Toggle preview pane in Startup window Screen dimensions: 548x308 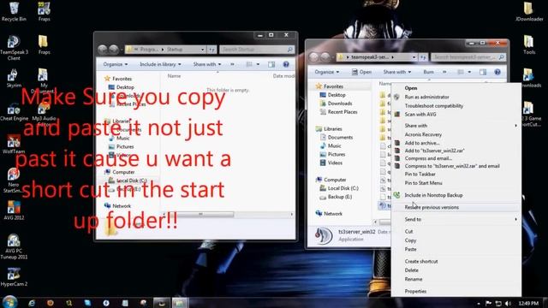click(x=271, y=64)
